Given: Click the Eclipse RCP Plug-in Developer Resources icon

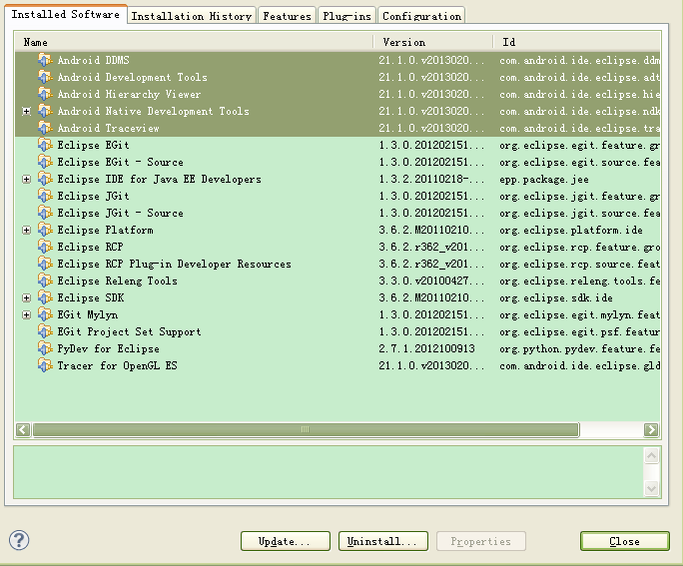Looking at the screenshot, I should click(x=45, y=264).
